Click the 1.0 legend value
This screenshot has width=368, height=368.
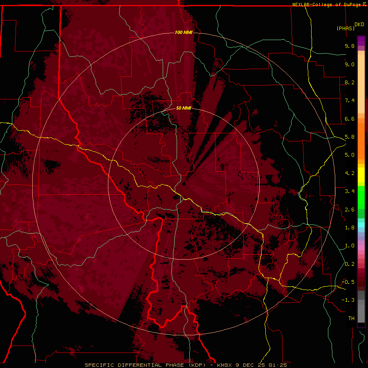tap(350, 246)
